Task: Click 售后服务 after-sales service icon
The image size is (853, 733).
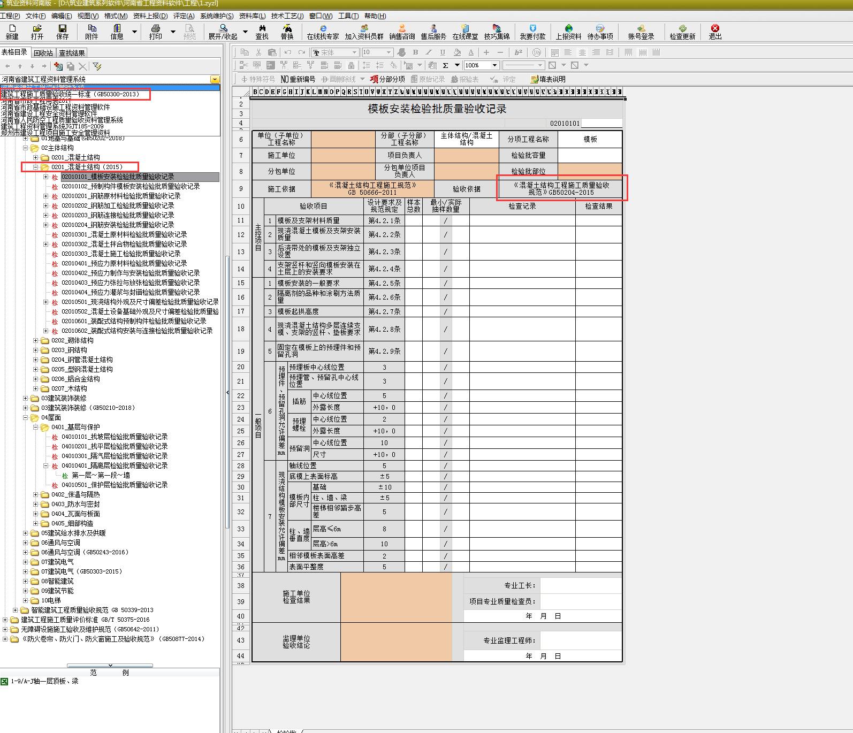Action: pos(433,32)
